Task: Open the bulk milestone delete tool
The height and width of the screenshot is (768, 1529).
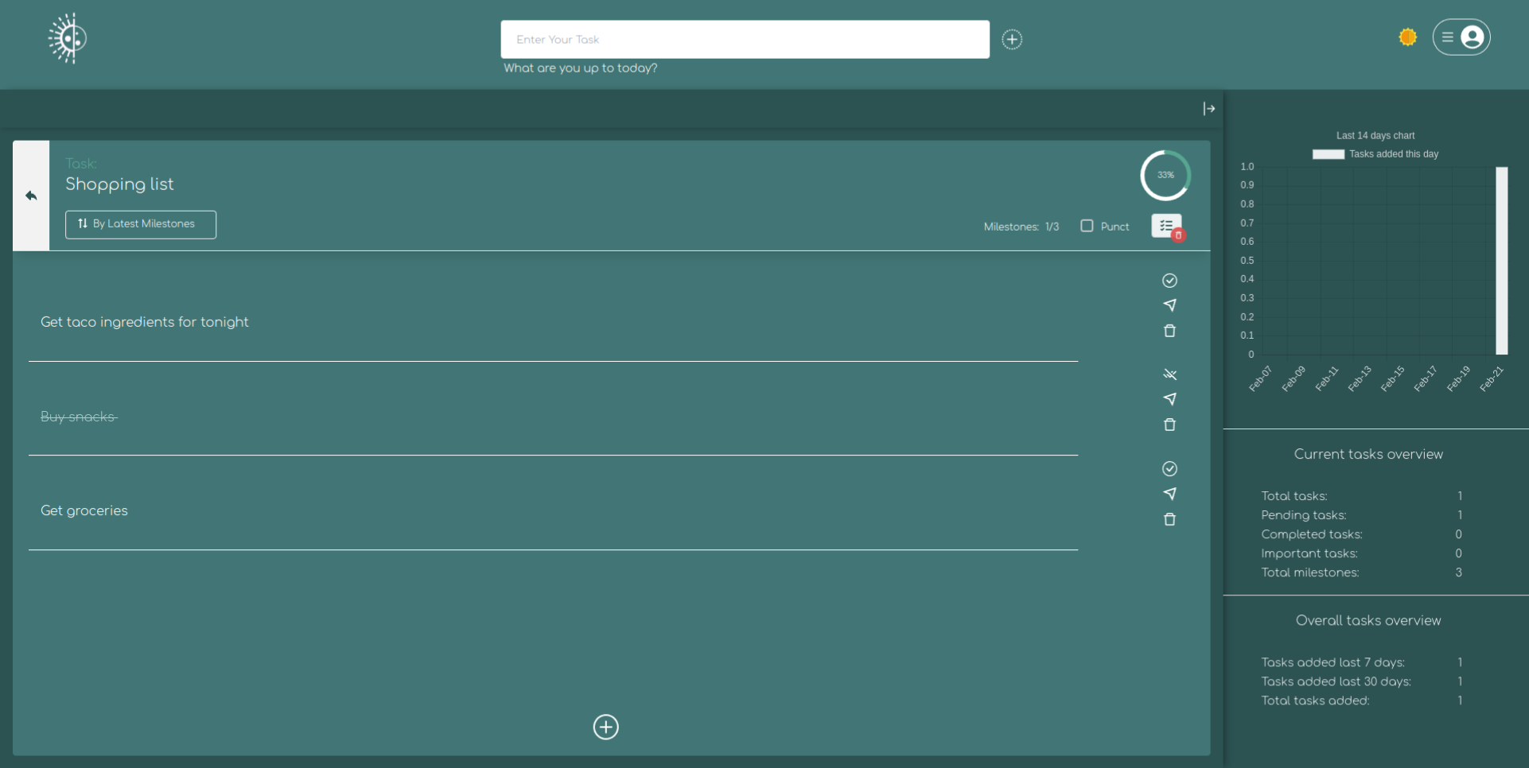Action: tap(1166, 227)
